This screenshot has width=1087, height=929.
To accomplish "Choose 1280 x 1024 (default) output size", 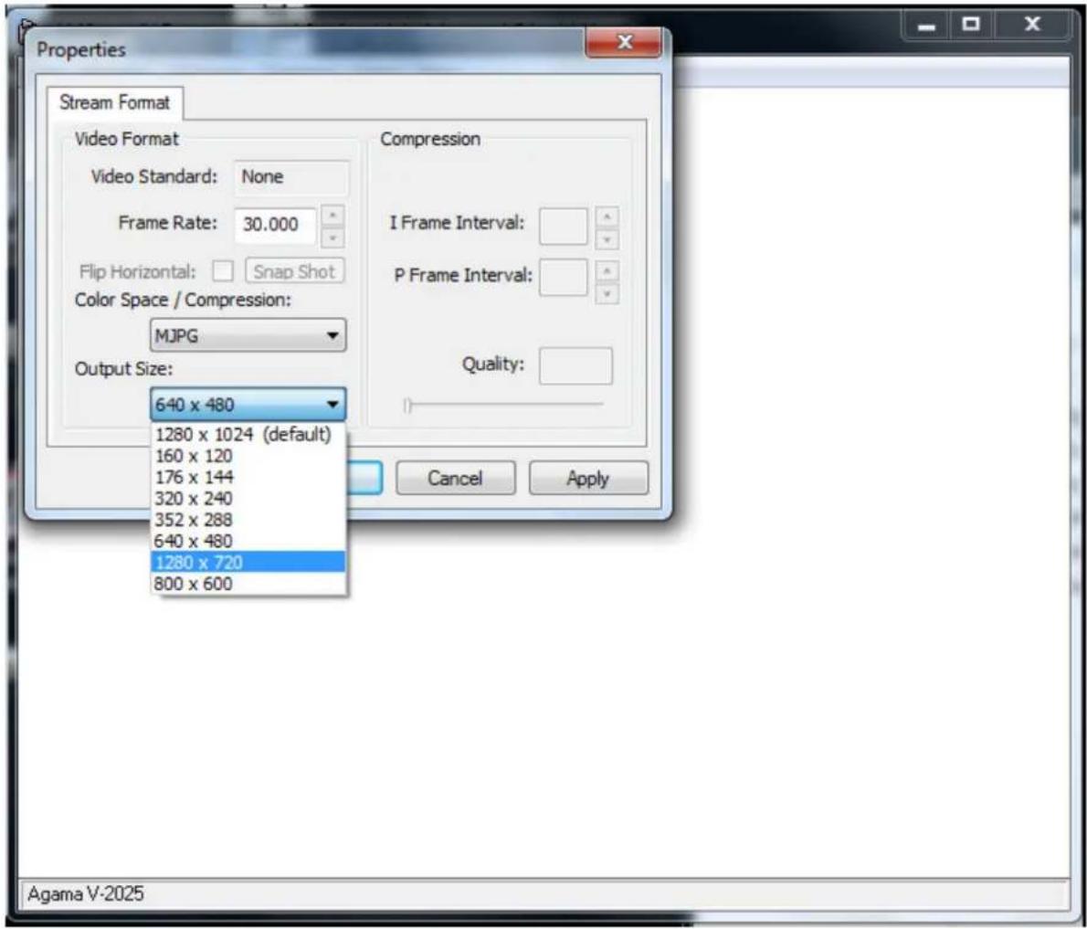I will click(x=248, y=435).
